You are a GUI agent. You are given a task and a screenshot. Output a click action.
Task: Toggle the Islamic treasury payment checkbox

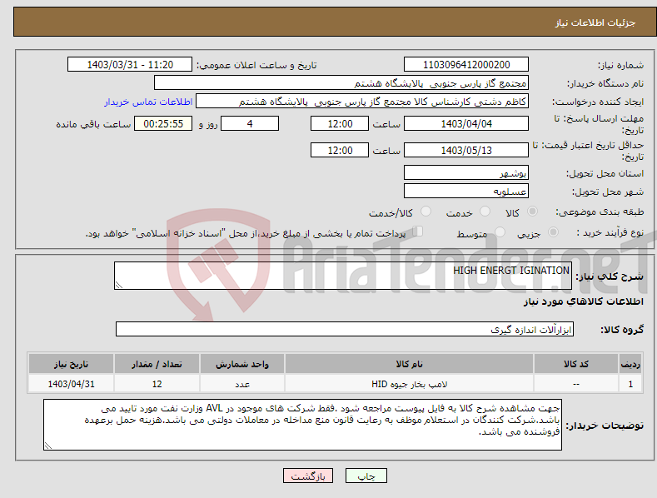418,232
